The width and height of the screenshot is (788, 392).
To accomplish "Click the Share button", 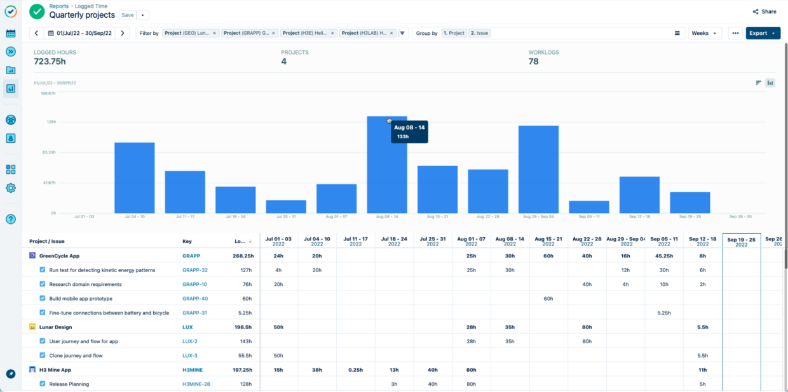I will tap(764, 11).
